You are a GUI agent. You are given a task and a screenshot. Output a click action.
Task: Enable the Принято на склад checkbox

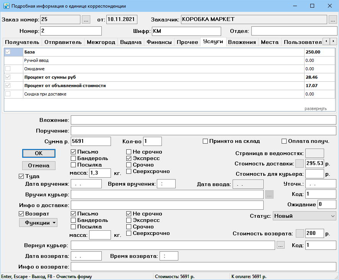[x=205, y=141]
